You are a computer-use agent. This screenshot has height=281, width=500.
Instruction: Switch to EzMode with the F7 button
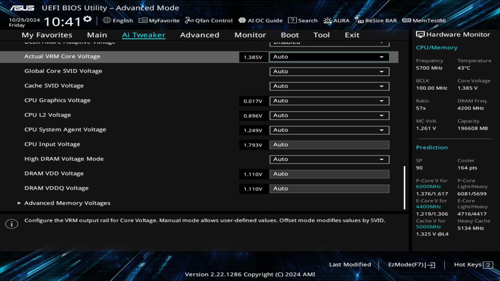(411, 265)
